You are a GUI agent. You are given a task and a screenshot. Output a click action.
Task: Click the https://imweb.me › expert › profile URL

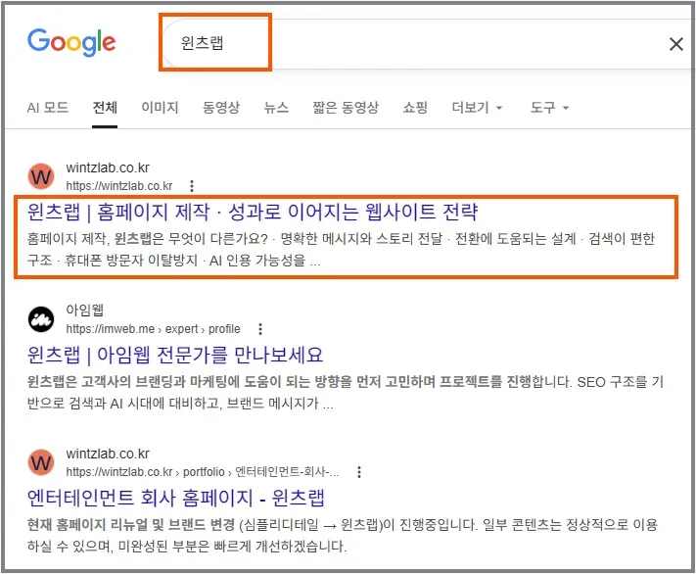point(153,329)
